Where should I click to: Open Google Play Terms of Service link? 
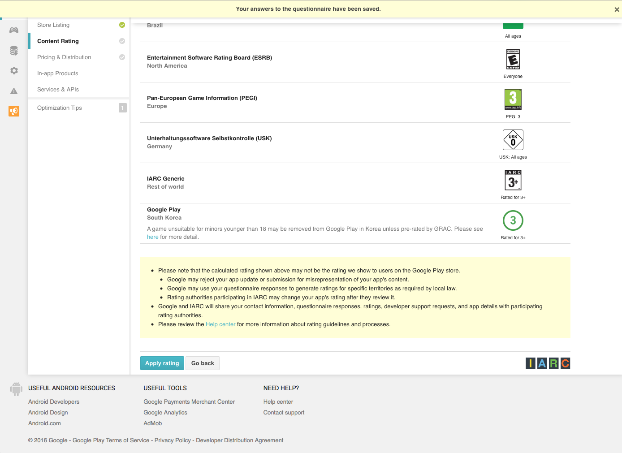(x=111, y=440)
